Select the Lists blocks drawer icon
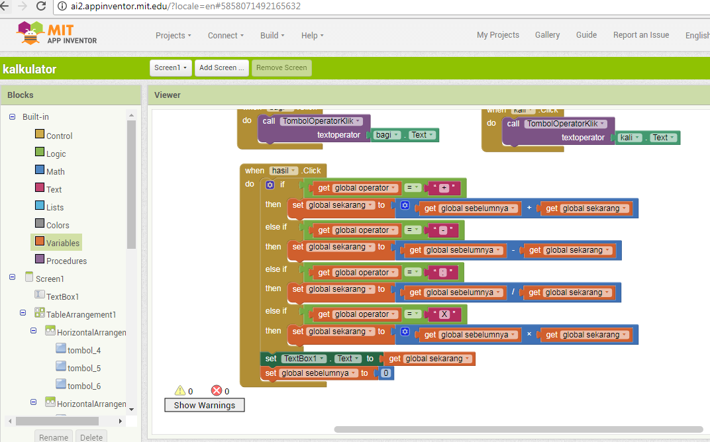Screen dimensions: 710x442 click(40, 205)
